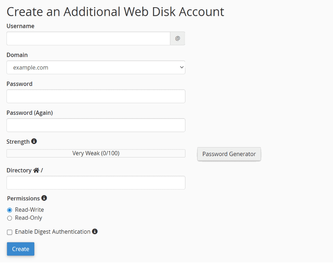This screenshot has width=333, height=263.
Task: Select the Read-Only permission
Action: [x=10, y=218]
